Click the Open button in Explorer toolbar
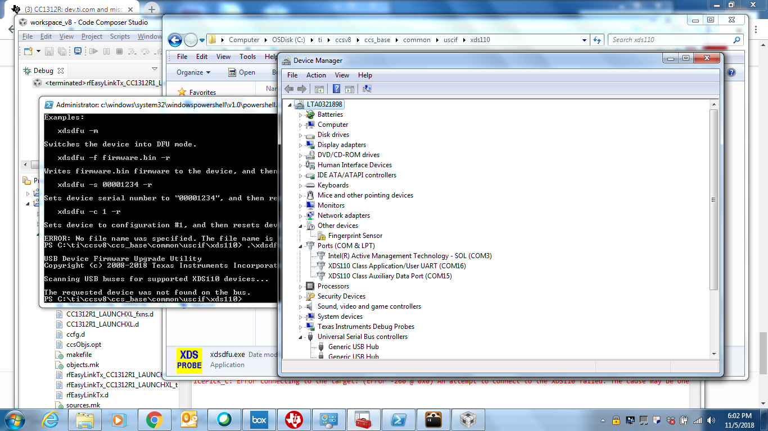The image size is (768, 431). click(x=242, y=72)
